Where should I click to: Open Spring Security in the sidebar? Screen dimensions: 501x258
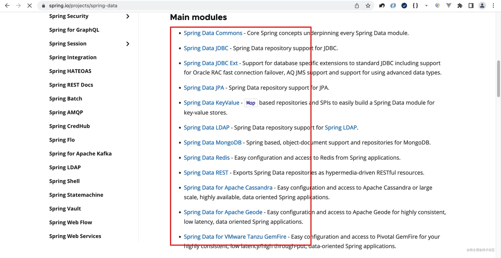(69, 16)
